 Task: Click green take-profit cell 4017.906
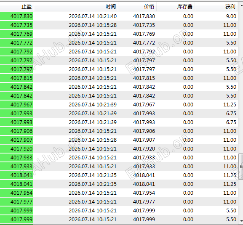click(16, 131)
